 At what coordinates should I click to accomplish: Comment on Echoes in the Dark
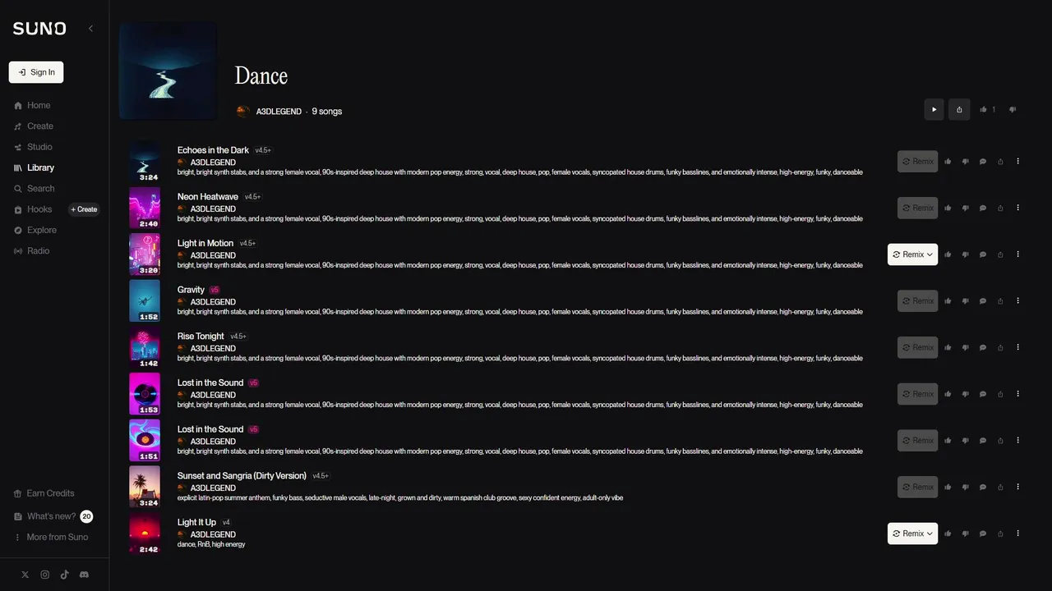pyautogui.click(x=983, y=162)
